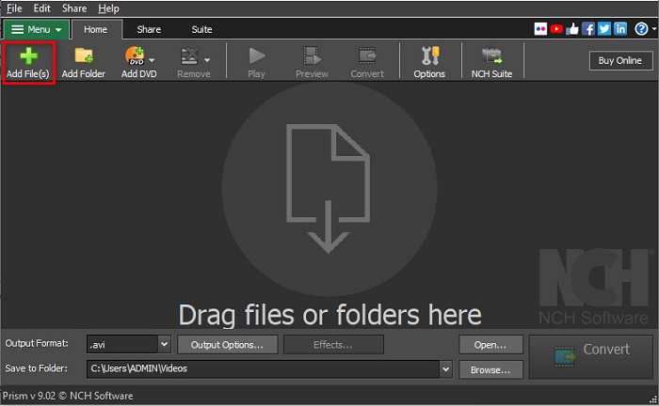The image size is (659, 406).
Task: Click the large Convert button at bottom right
Action: click(x=591, y=357)
